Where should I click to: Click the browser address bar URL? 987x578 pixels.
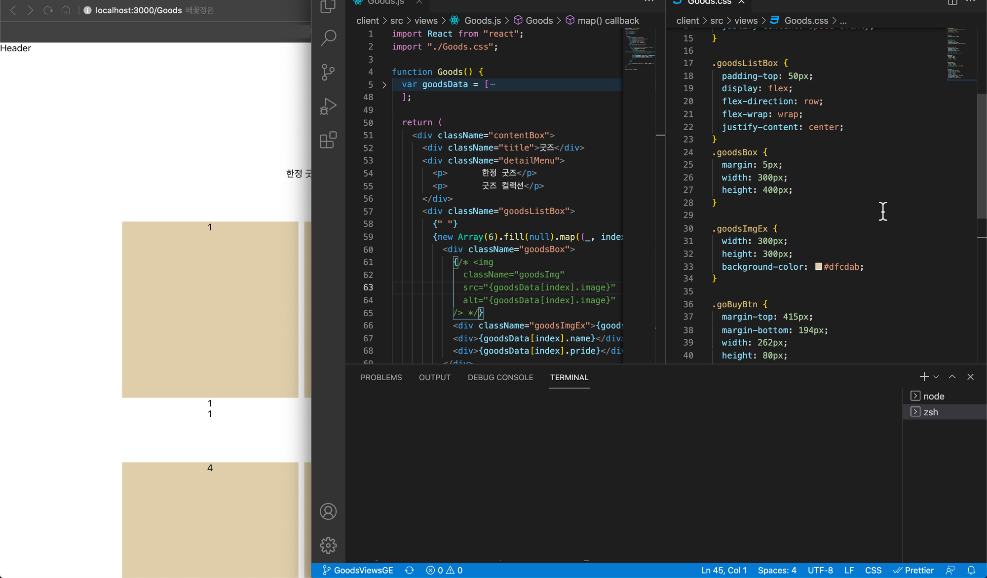pyautogui.click(x=139, y=10)
